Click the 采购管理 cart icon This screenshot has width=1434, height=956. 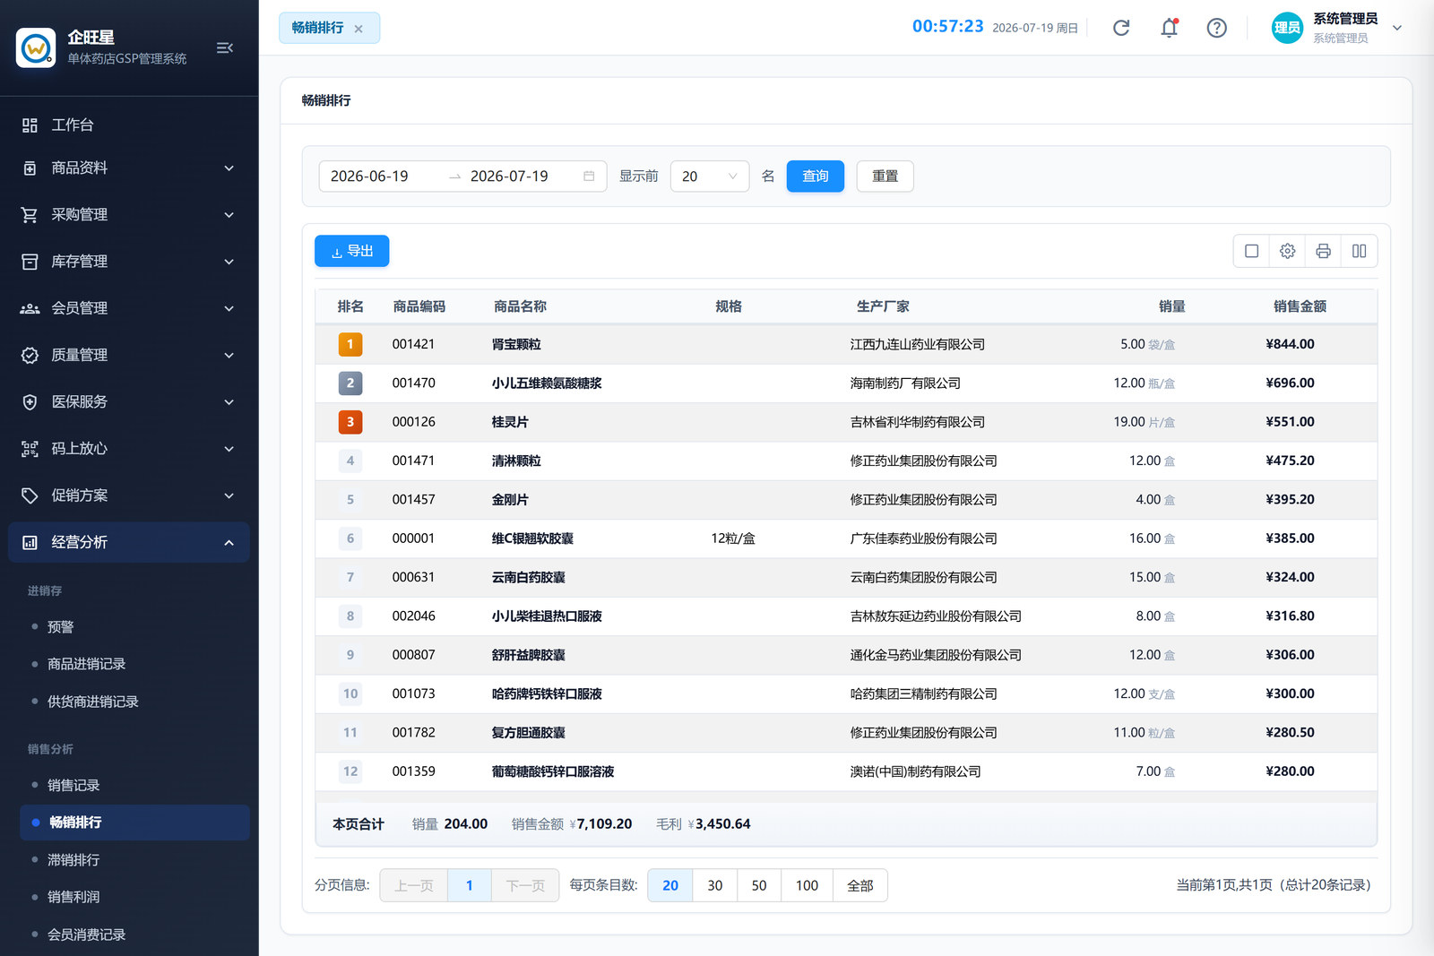point(30,214)
